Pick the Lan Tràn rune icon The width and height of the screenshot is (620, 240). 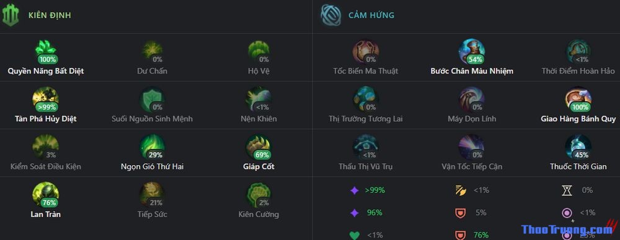pos(46,194)
